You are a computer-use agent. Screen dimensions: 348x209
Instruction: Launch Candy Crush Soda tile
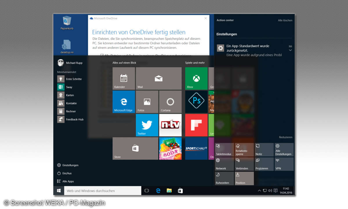[170, 148]
